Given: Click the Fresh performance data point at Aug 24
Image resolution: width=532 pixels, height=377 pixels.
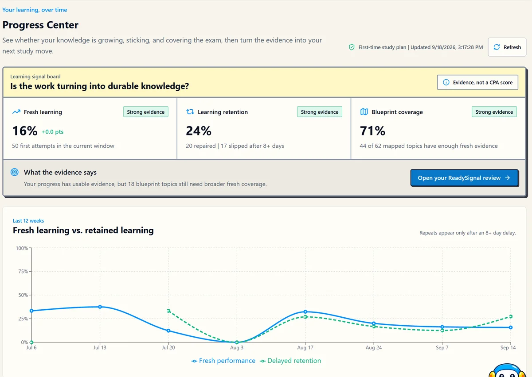Looking at the screenshot, I should pyautogui.click(x=374, y=323).
